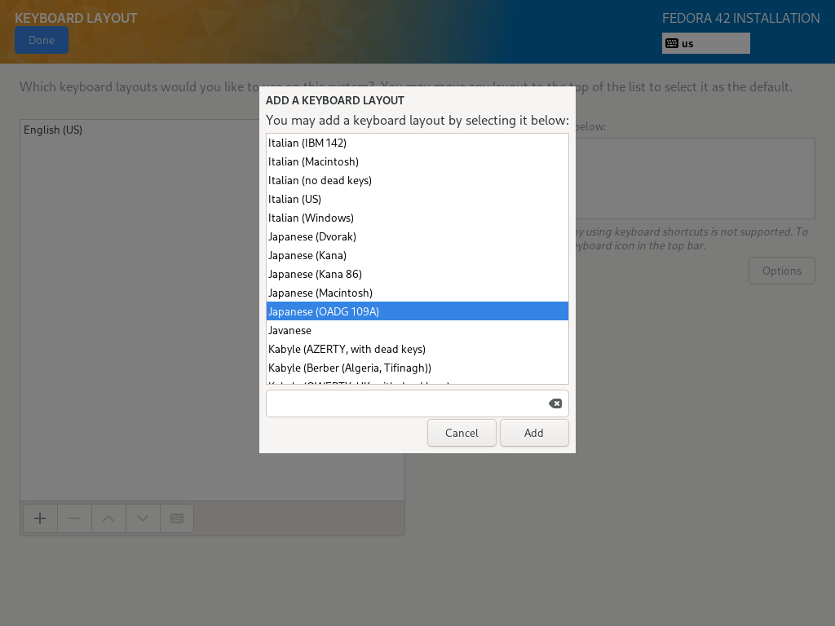The height and width of the screenshot is (626, 835).
Task: Select Kabyle (AZERTY, with dead keys) layout
Action: point(417,349)
